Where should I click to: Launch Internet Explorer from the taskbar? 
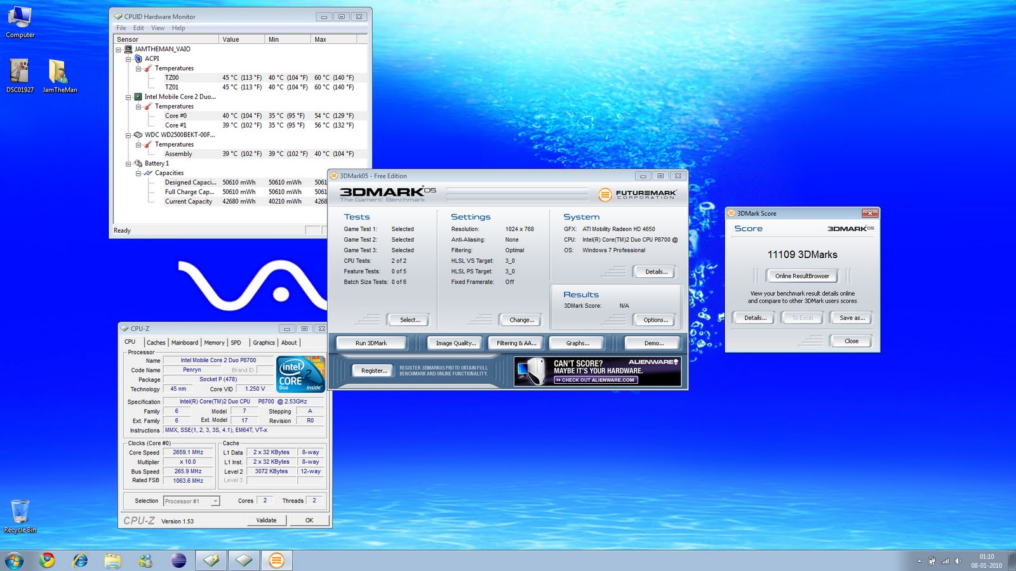(x=80, y=560)
